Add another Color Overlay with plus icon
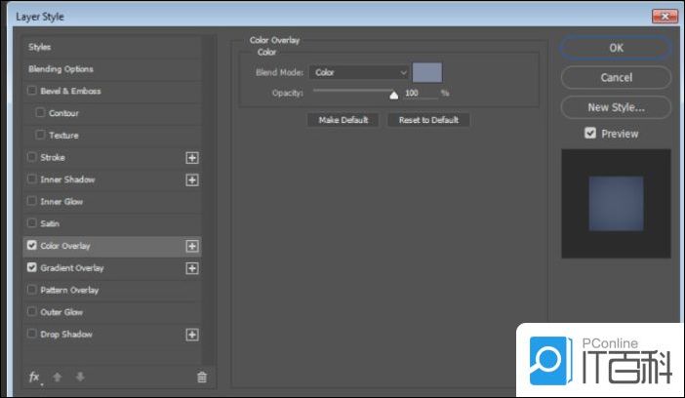 pyautogui.click(x=192, y=247)
